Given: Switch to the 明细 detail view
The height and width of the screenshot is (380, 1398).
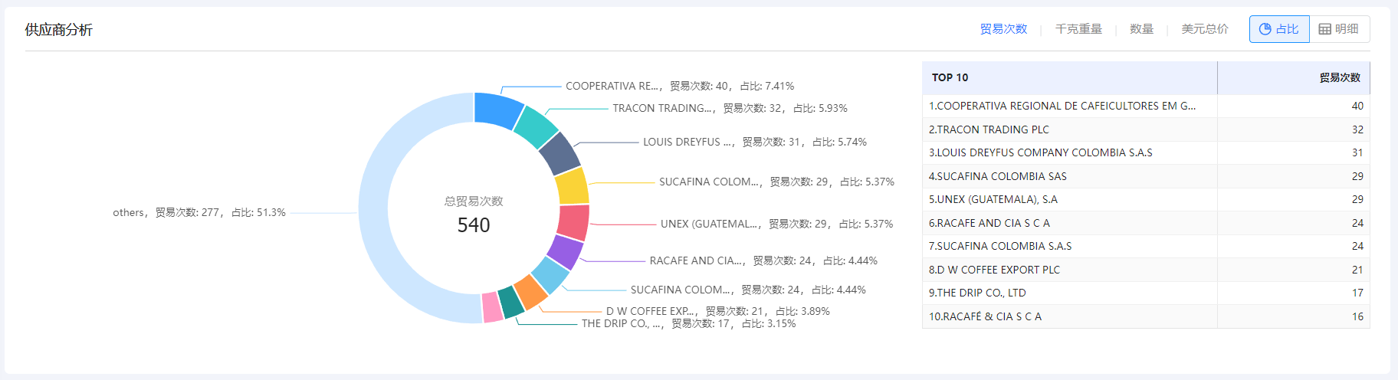Looking at the screenshot, I should click(x=1339, y=29).
